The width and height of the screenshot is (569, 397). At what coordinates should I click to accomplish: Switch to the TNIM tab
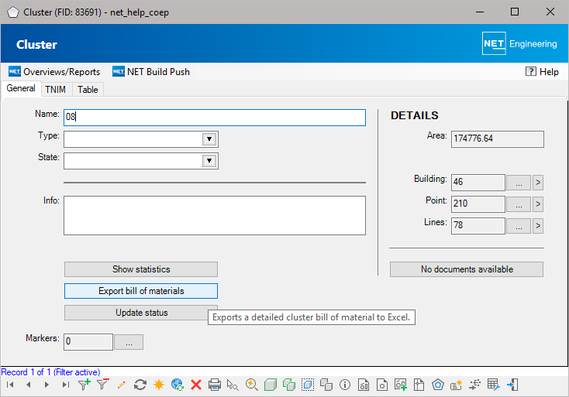56,90
